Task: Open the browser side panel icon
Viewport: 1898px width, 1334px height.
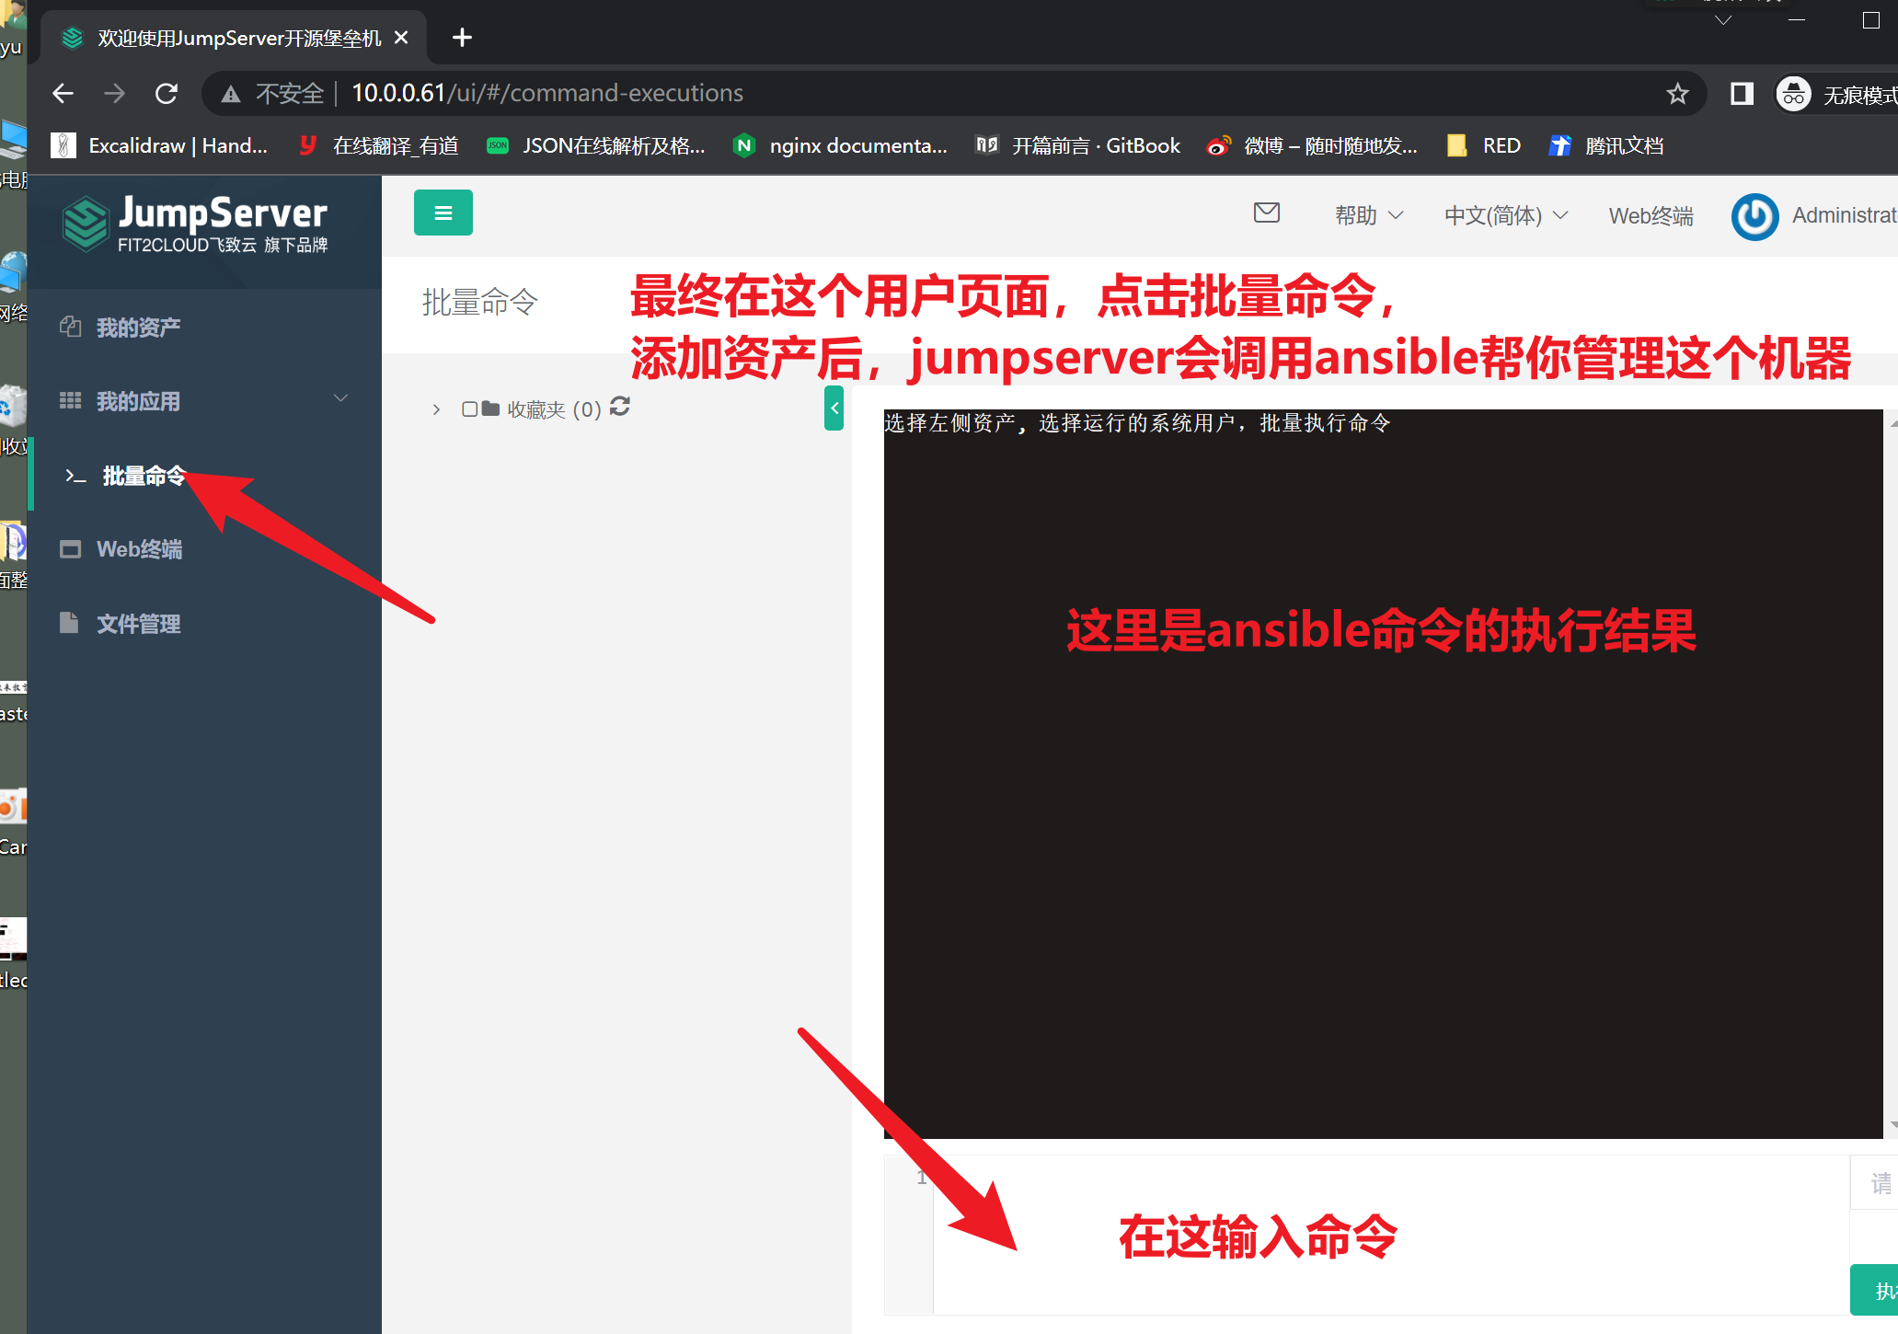Action: (x=1742, y=93)
